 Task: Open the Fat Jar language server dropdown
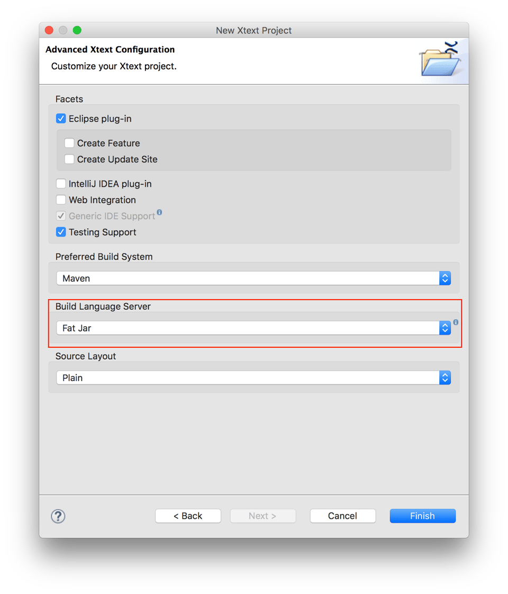pyautogui.click(x=249, y=328)
